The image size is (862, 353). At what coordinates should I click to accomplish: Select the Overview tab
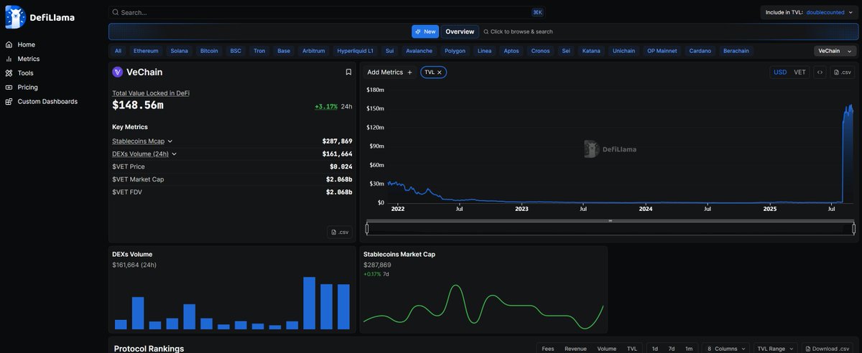tap(460, 32)
